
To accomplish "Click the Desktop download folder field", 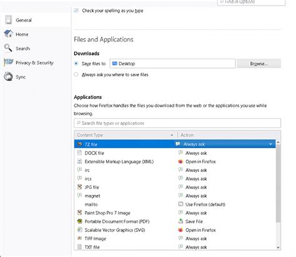I will [172, 64].
